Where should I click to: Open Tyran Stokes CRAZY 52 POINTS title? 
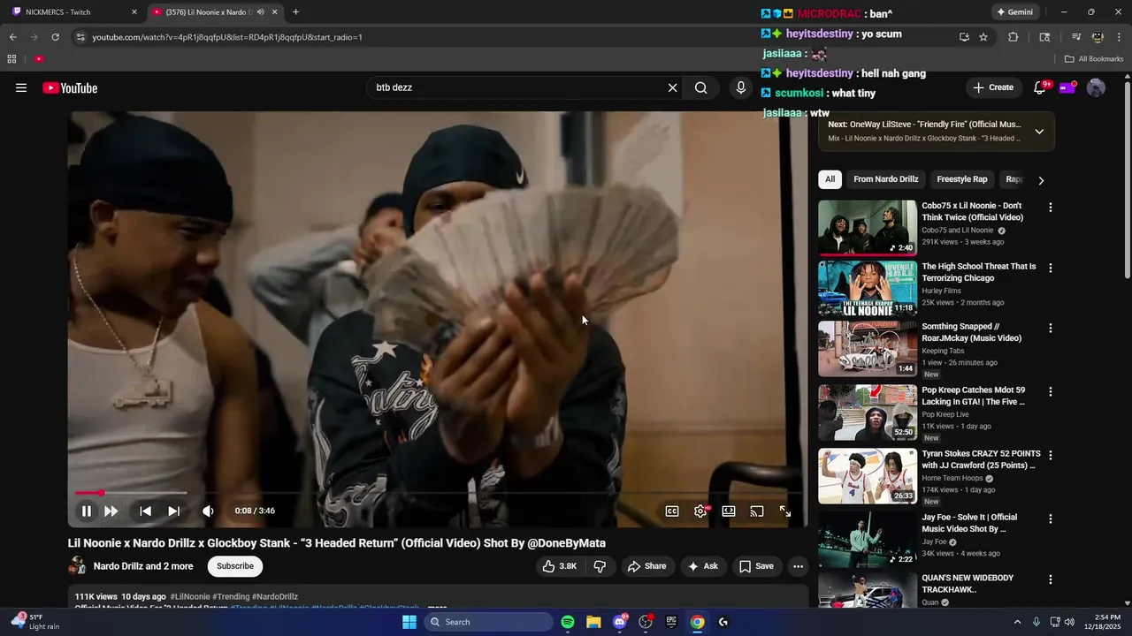(x=981, y=459)
